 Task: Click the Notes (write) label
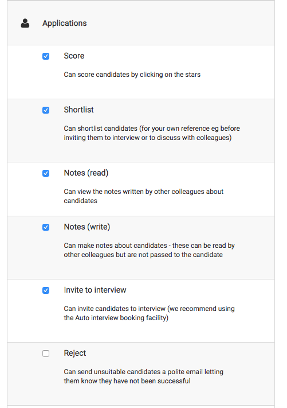tap(87, 227)
